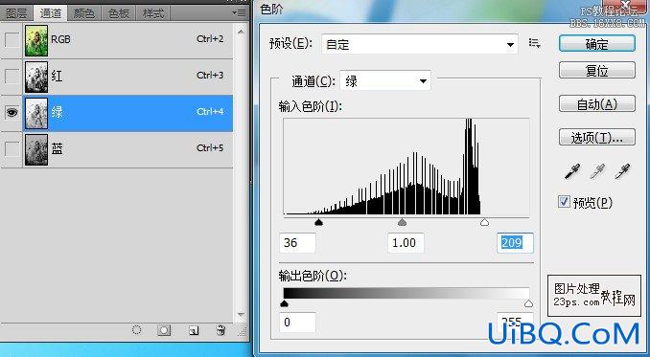Click output white slider triangle
This screenshot has width=650, height=357.
528,303
